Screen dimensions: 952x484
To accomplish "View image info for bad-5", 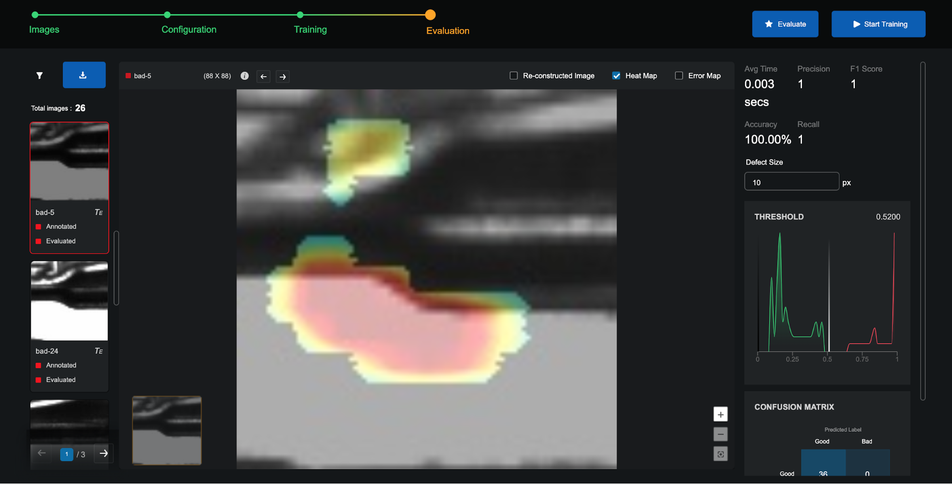I will click(244, 76).
